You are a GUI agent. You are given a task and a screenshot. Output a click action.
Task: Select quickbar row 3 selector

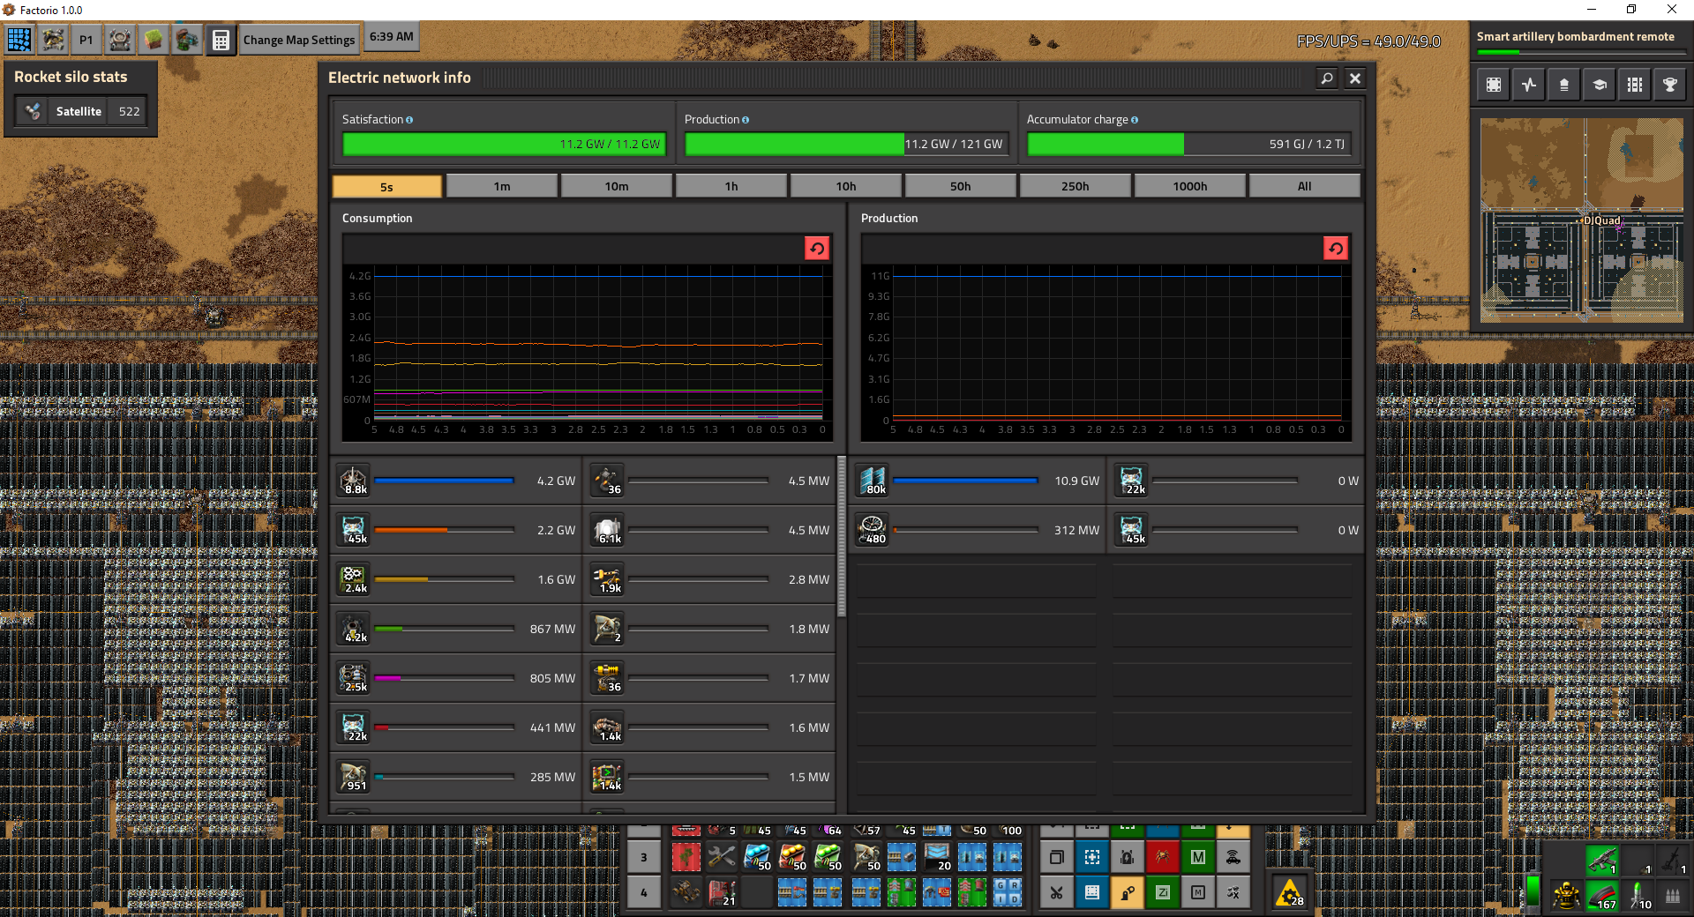[x=643, y=857]
